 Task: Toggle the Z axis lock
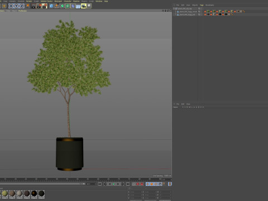tap(22, 6)
